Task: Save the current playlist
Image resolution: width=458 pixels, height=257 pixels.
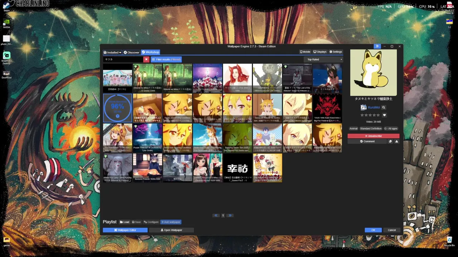Action: (136, 222)
